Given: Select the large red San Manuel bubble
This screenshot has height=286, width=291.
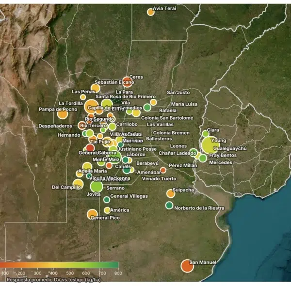Looking at the screenshot, I should point(187,266).
